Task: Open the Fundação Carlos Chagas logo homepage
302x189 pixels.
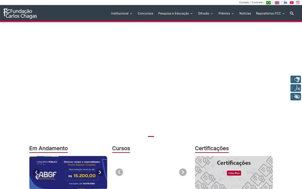Action: [20, 13]
